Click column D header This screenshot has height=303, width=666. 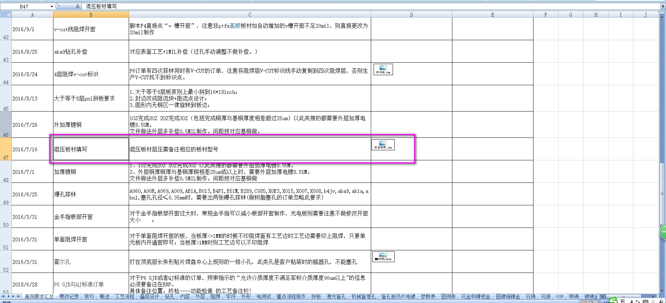click(x=411, y=15)
